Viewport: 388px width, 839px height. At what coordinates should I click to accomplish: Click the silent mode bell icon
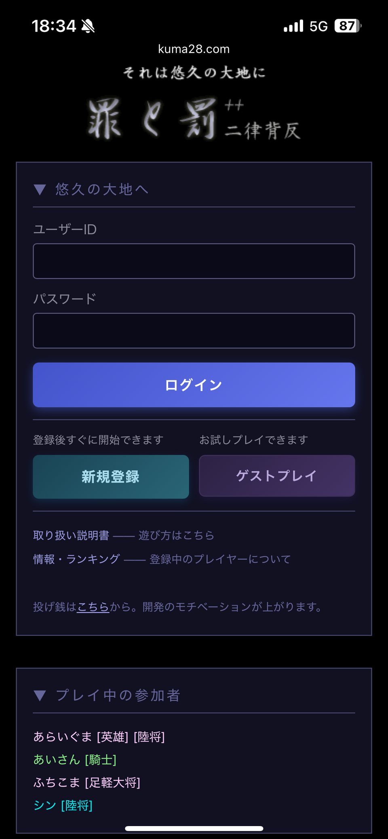pyautogui.click(x=88, y=26)
